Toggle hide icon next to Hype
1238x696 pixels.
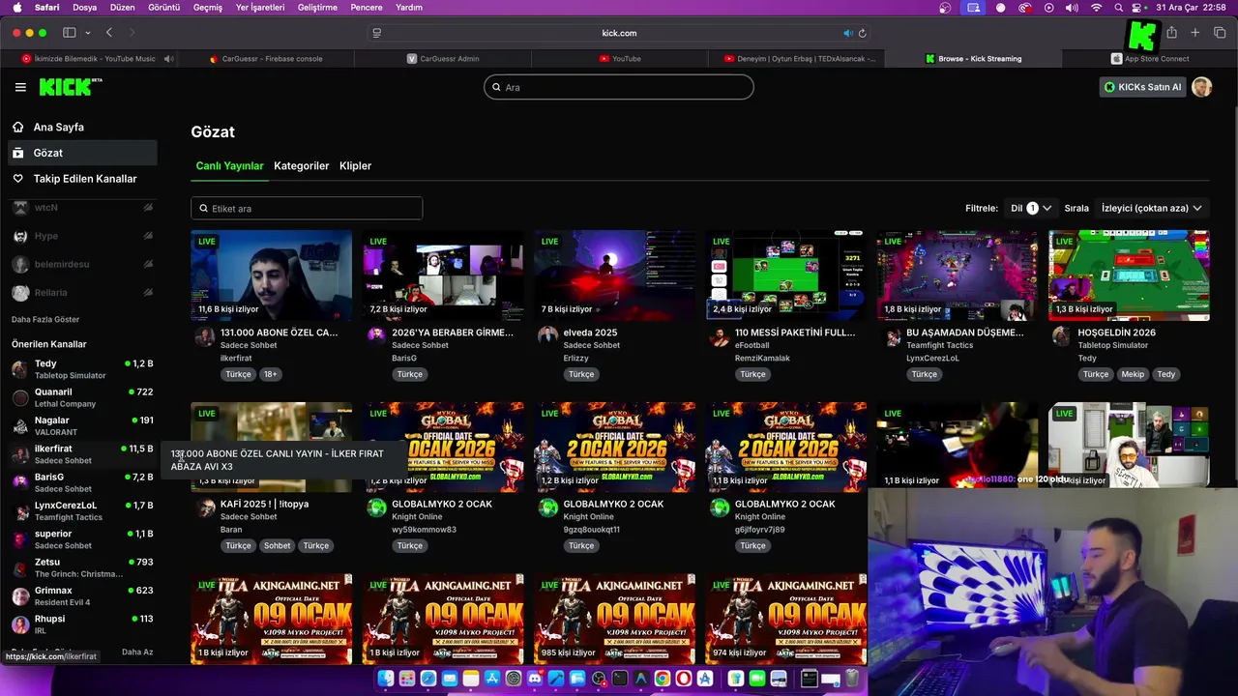coord(148,236)
